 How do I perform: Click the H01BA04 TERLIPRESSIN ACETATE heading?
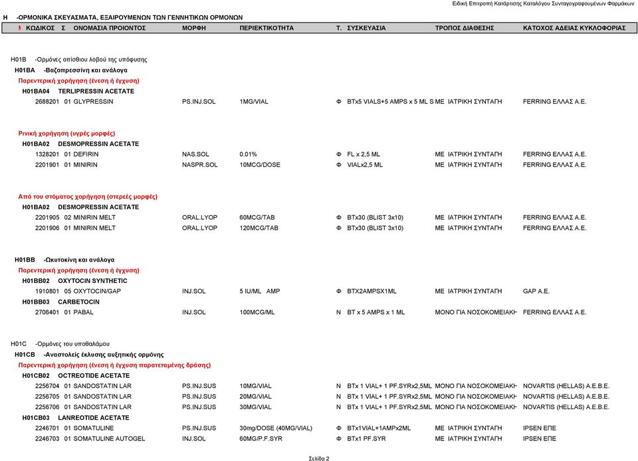point(78,91)
